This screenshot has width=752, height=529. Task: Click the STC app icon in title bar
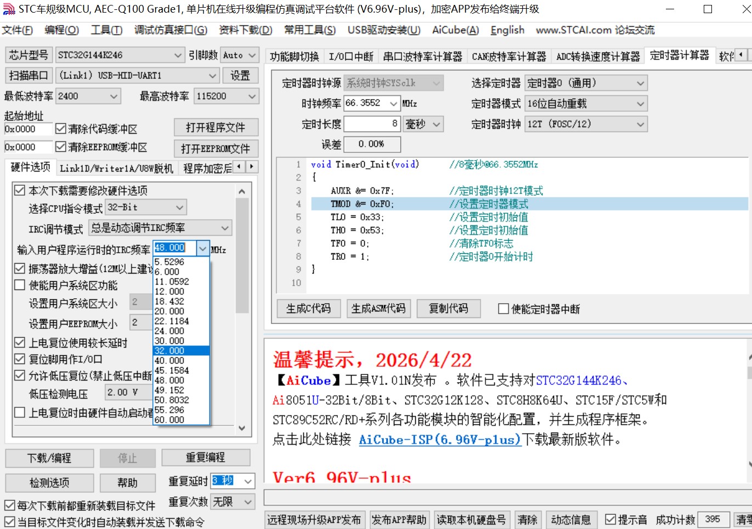click(x=9, y=9)
